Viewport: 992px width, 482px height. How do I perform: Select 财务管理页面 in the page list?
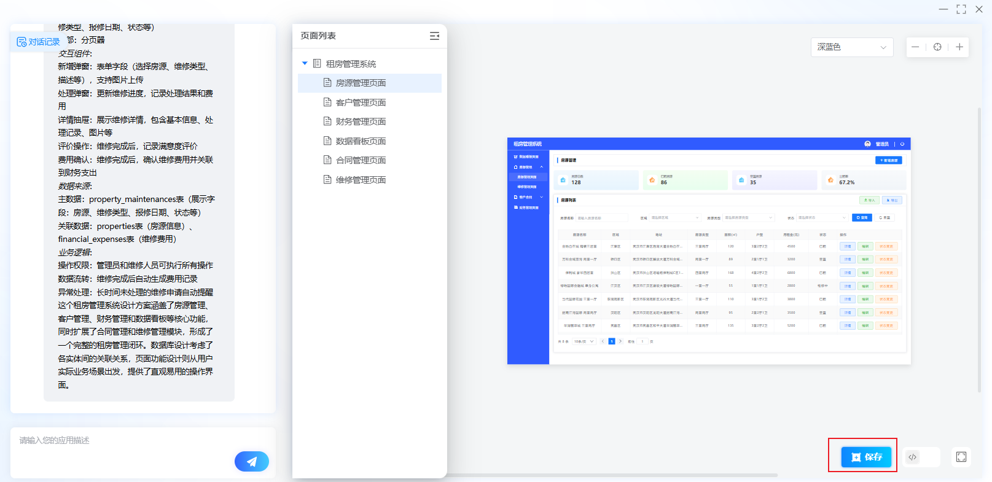click(361, 122)
